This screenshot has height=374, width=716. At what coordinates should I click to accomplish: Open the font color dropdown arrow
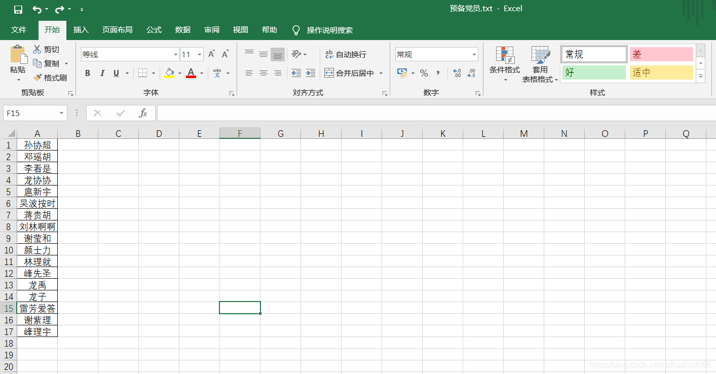tap(202, 73)
